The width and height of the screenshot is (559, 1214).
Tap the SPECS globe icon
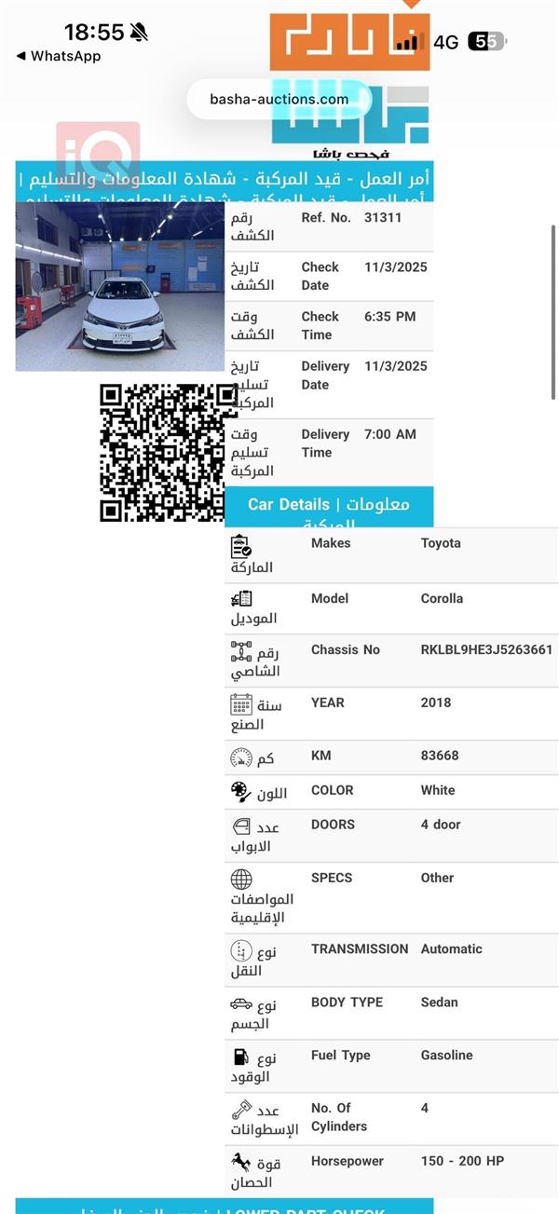pos(241,880)
